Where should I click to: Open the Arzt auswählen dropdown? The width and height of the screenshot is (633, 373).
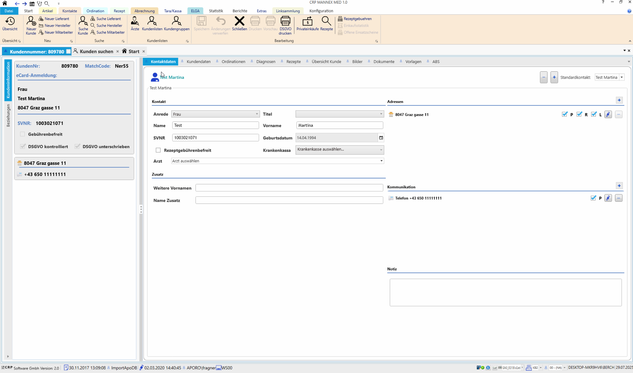[277, 161]
